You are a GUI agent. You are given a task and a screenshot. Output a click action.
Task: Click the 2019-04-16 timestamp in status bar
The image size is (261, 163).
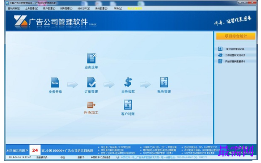[20, 157]
